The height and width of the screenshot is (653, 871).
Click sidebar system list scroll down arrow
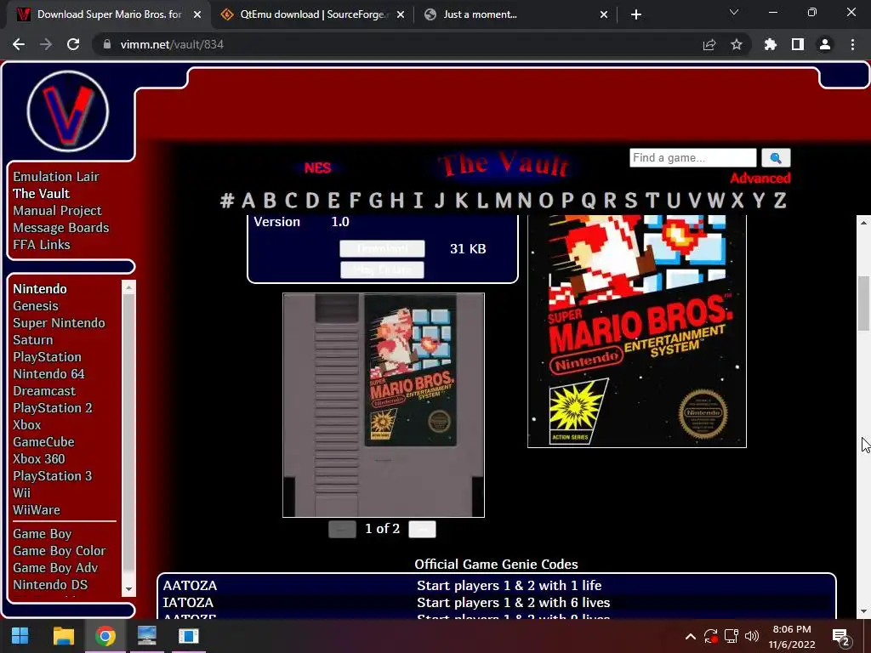(x=128, y=590)
